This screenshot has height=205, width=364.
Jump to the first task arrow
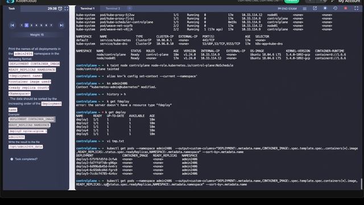pyautogui.click(x=12, y=25)
